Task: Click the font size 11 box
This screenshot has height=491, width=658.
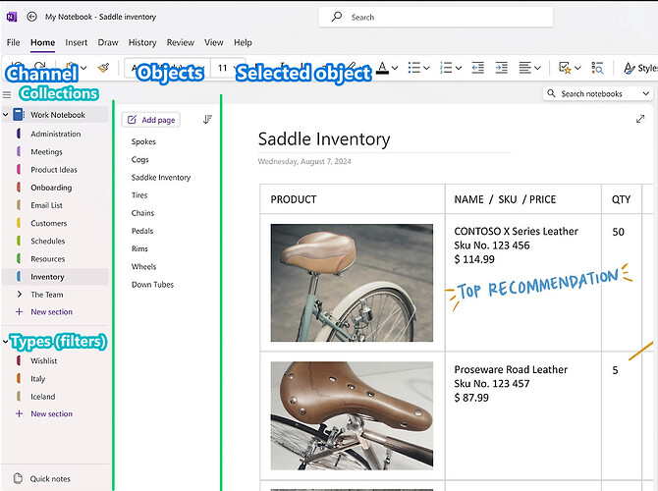Action: 222,68
